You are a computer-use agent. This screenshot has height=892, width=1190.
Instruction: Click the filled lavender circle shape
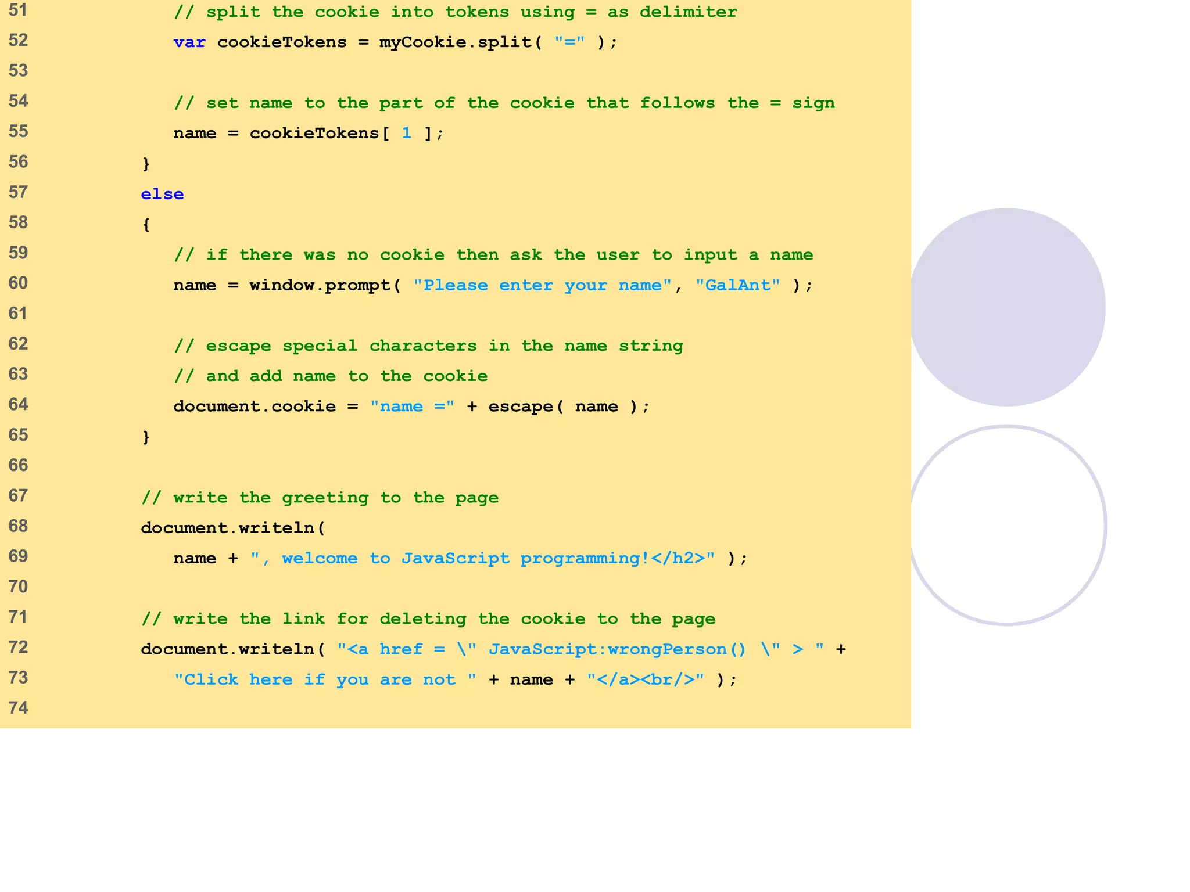1007,307
